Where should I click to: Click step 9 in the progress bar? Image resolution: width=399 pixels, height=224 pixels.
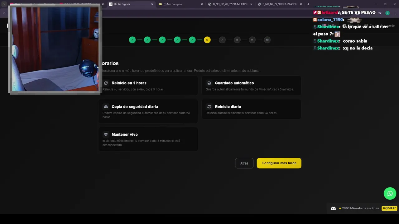click(x=252, y=40)
